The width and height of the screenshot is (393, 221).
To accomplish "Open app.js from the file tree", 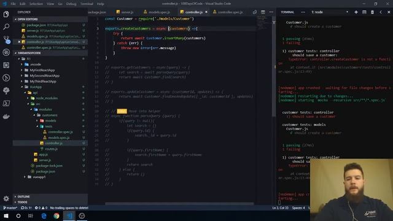I will point(43,155).
